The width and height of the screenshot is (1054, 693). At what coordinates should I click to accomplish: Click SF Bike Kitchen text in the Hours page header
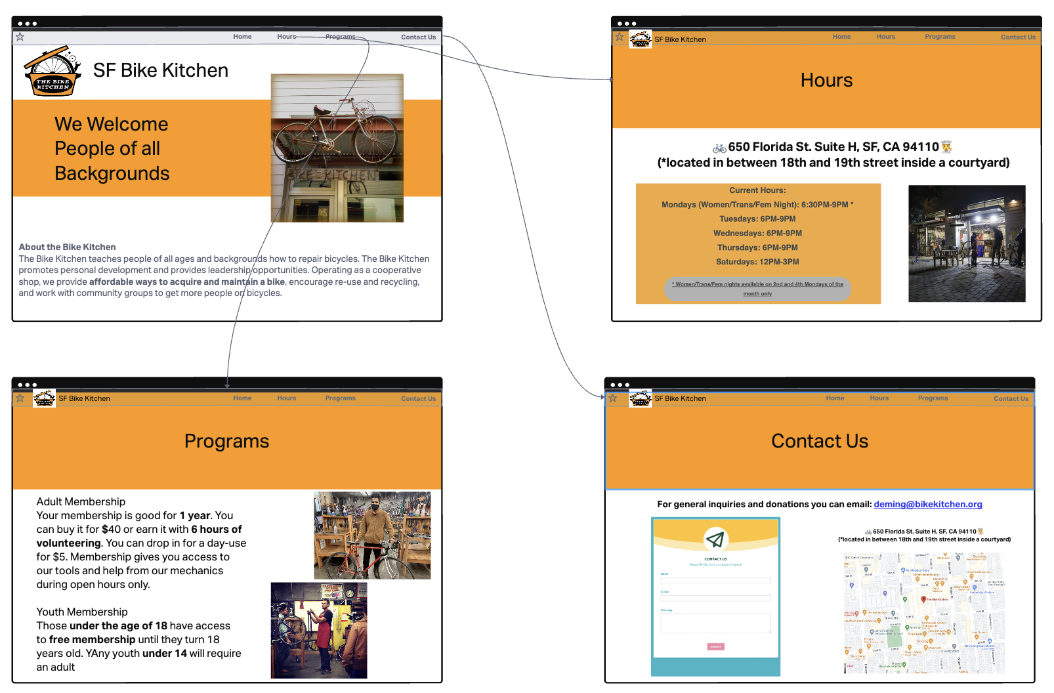pos(680,39)
